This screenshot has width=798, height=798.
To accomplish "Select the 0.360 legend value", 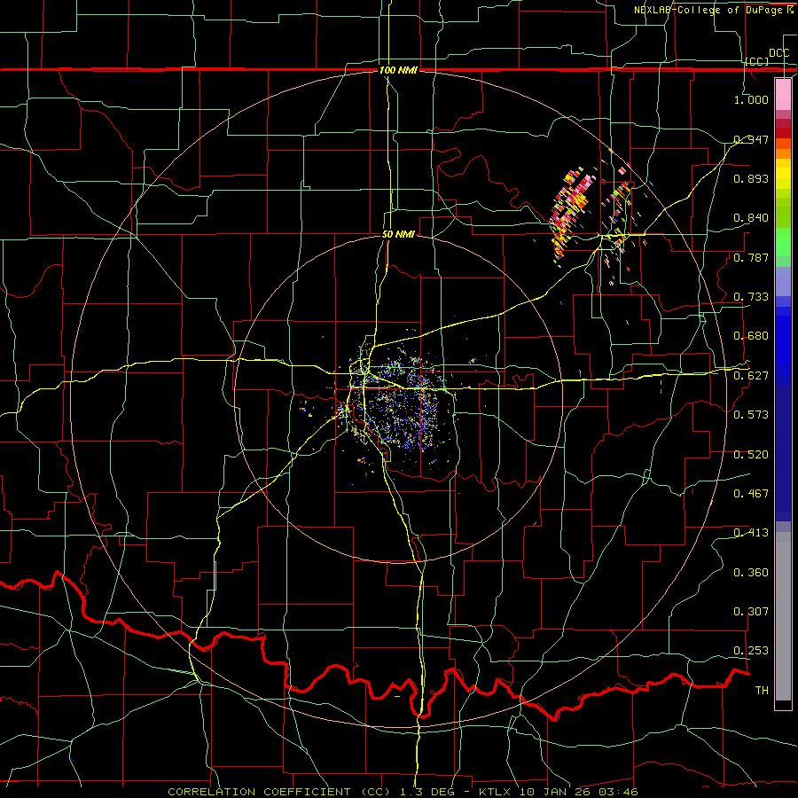I will pos(751,573).
